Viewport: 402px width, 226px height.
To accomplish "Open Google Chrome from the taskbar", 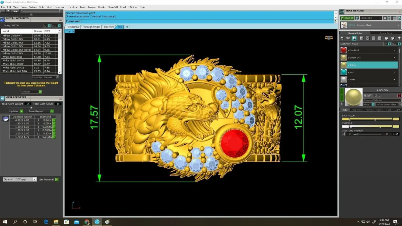I will coord(87,222).
